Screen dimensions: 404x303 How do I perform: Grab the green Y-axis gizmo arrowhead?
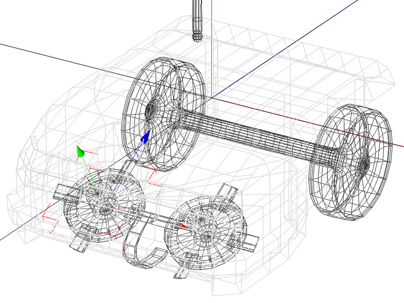coord(80,151)
